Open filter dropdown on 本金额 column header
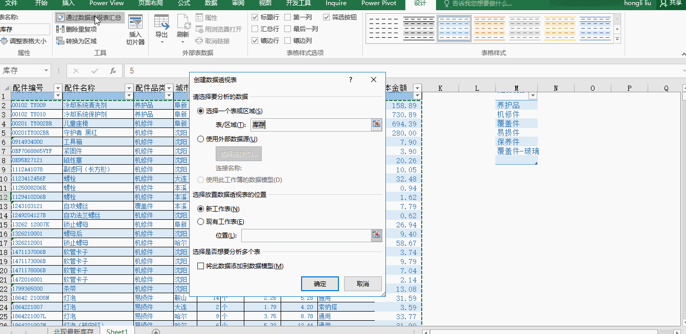The width and height of the screenshot is (686, 334). (x=417, y=88)
